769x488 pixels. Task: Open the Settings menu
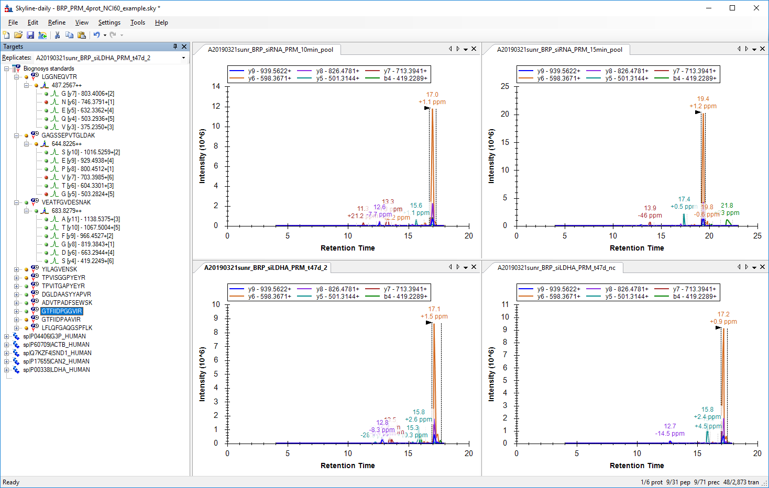point(109,22)
